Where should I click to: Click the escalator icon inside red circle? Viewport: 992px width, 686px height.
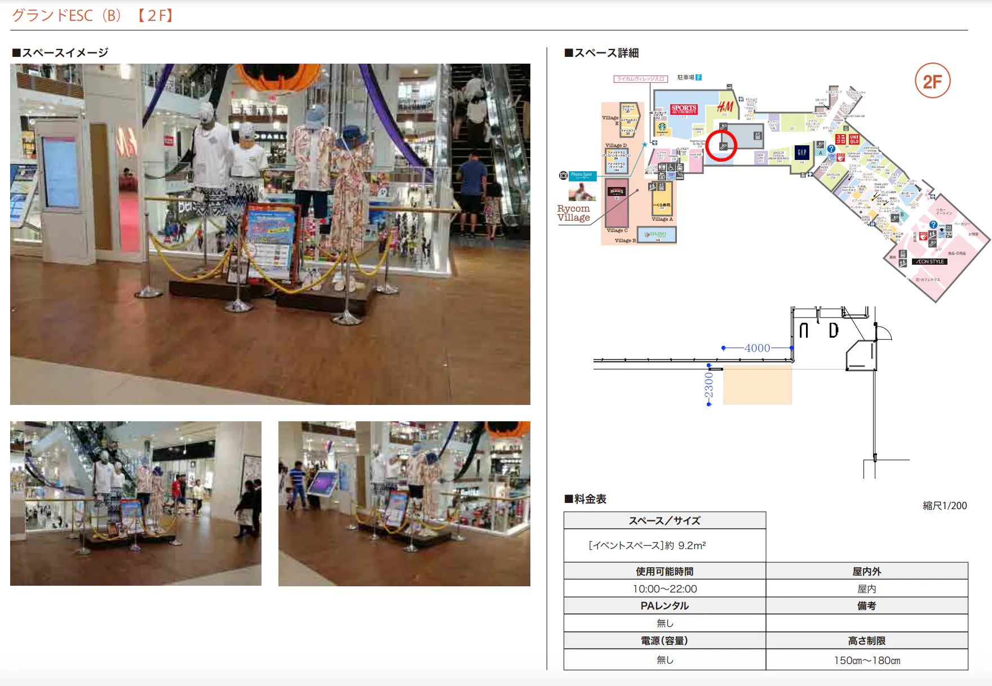pos(723,146)
